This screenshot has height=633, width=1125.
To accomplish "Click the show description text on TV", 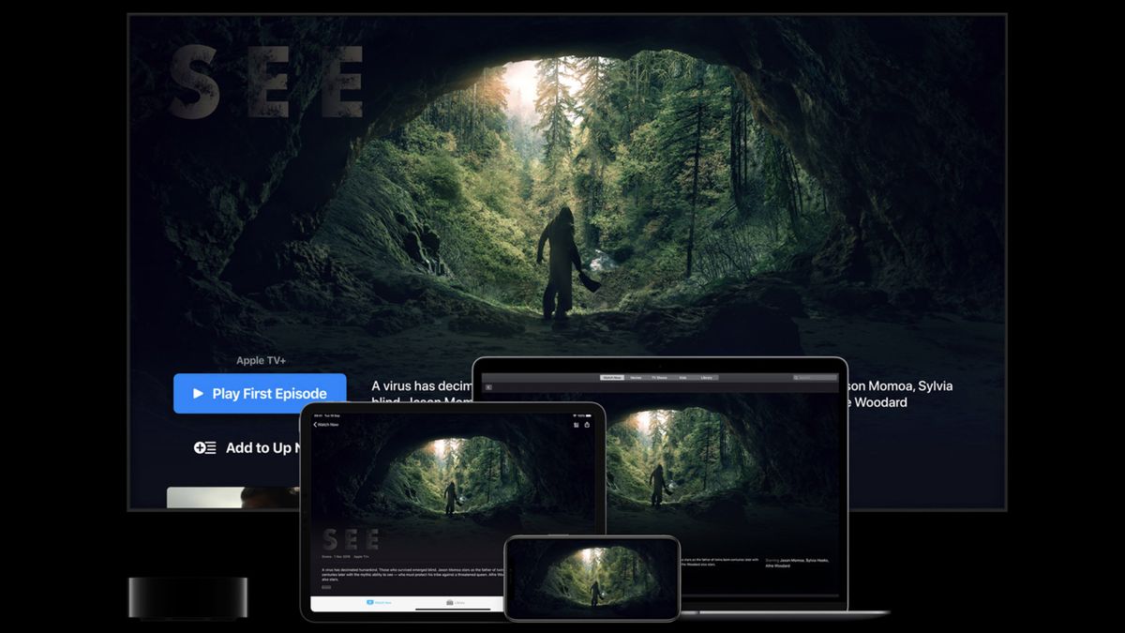I will (424, 394).
